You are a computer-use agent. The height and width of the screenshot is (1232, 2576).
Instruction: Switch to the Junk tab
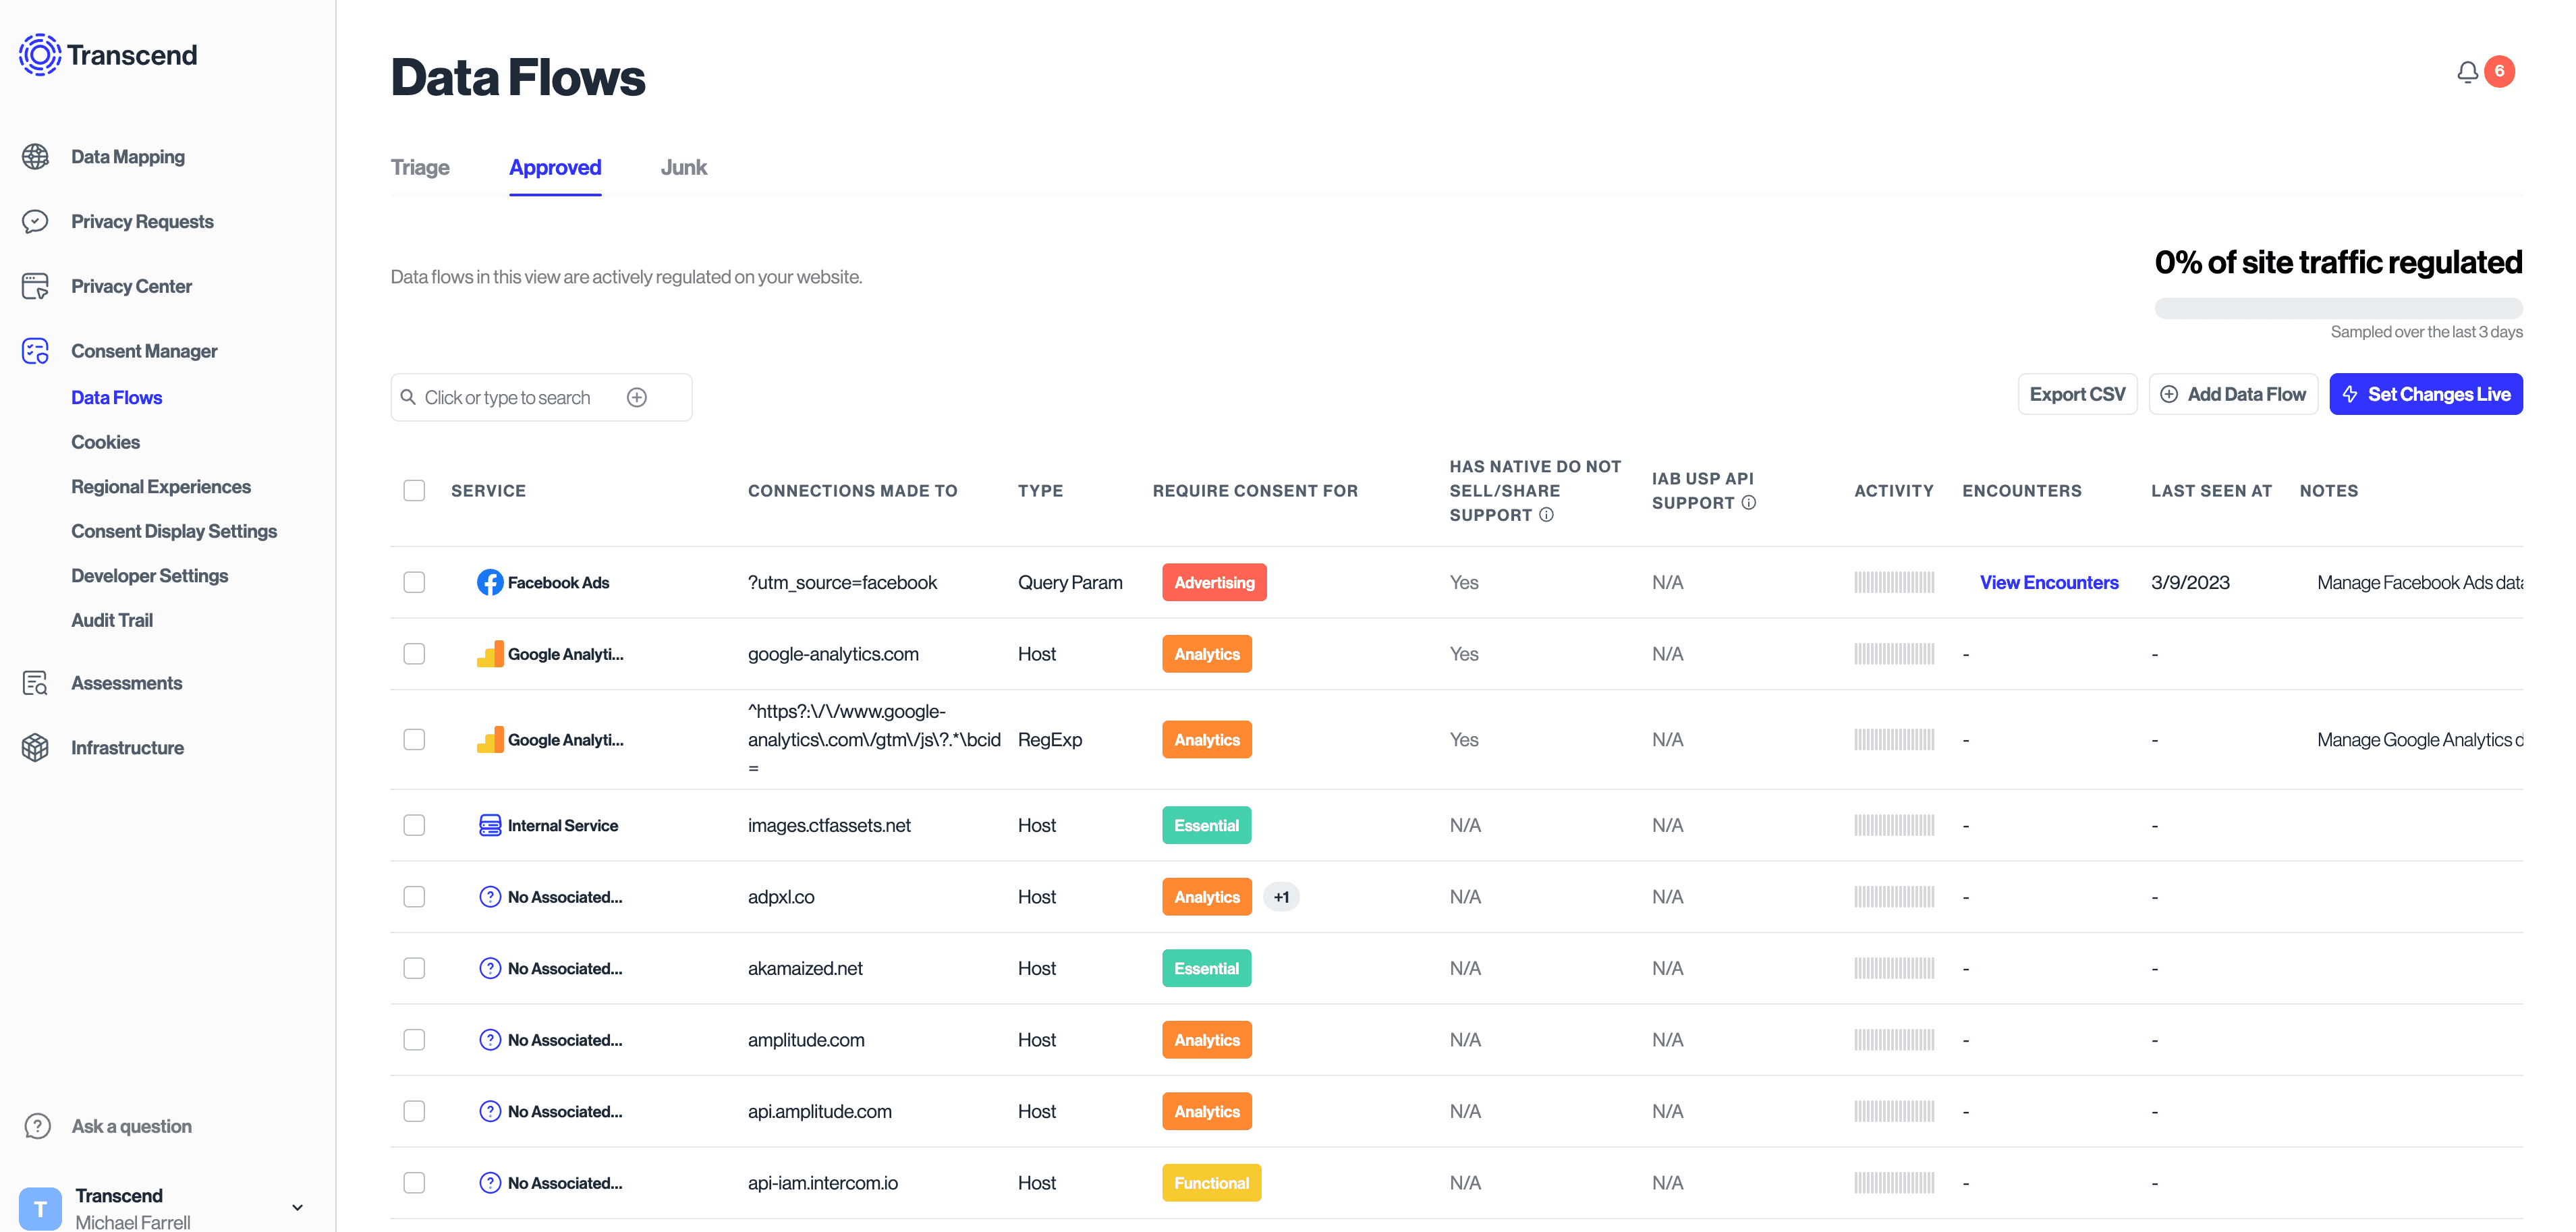(x=683, y=167)
